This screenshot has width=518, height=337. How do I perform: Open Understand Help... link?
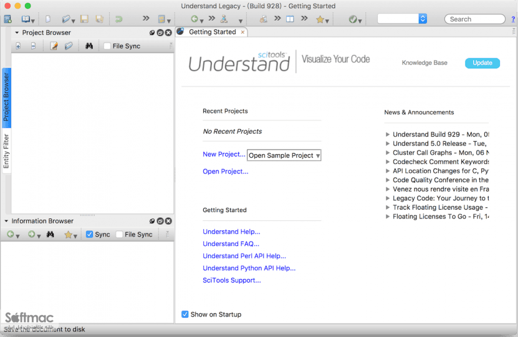231,232
